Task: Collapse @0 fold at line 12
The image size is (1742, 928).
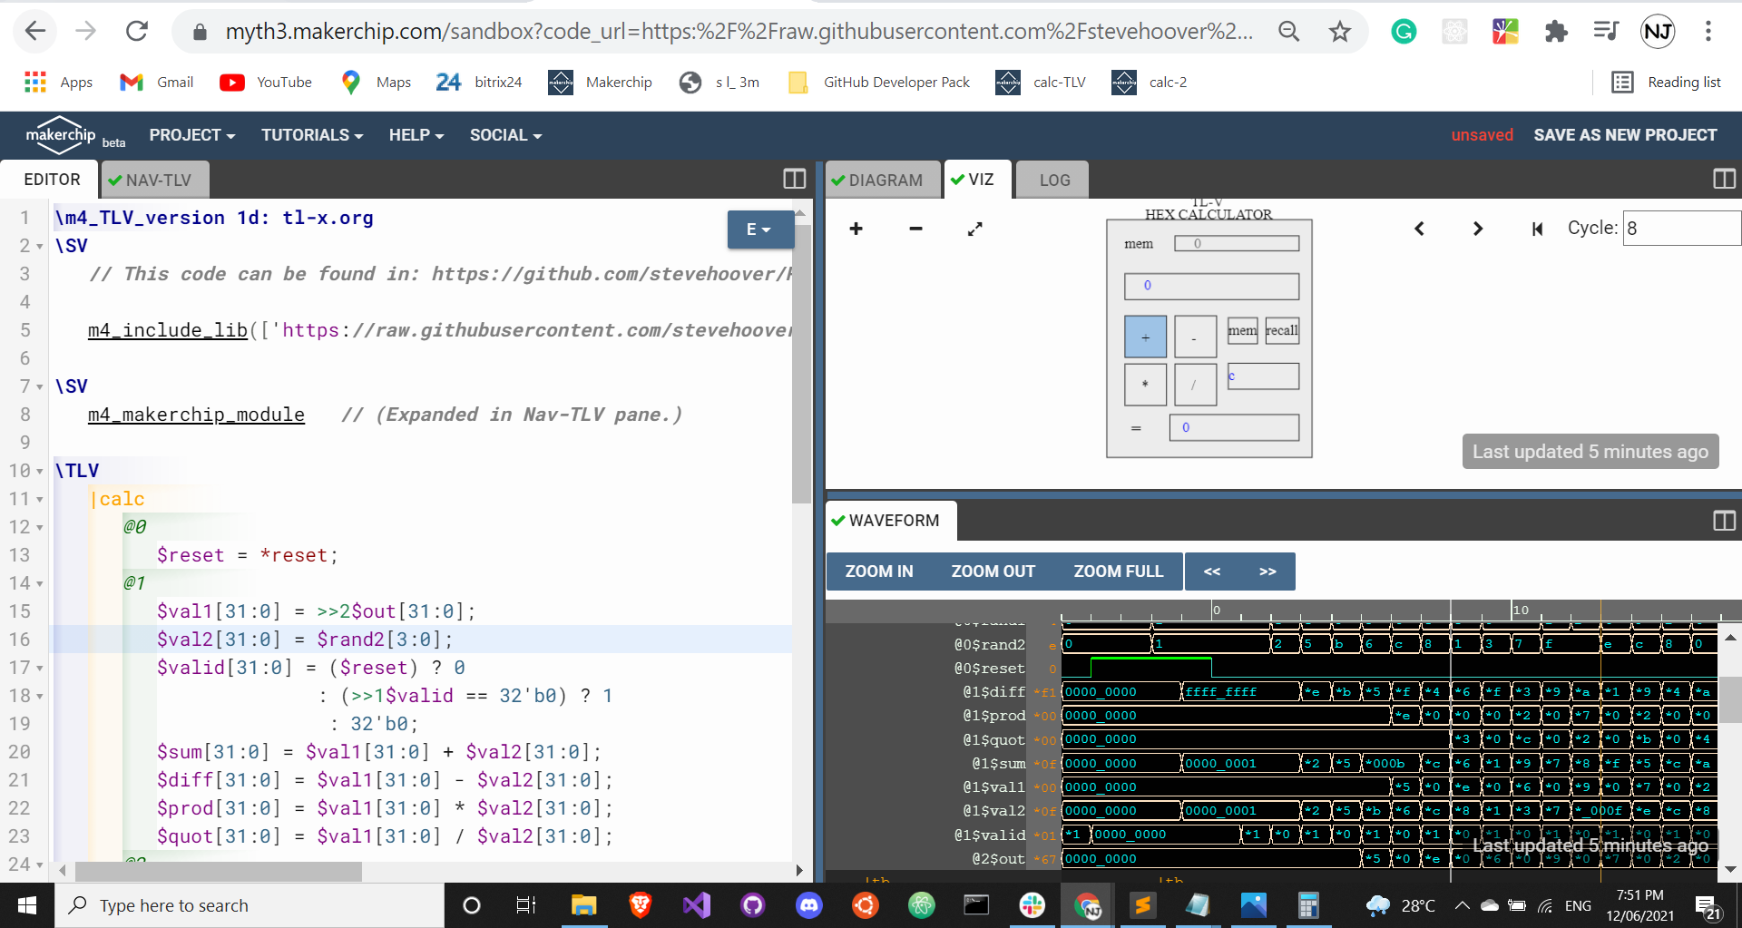Action: (x=40, y=528)
